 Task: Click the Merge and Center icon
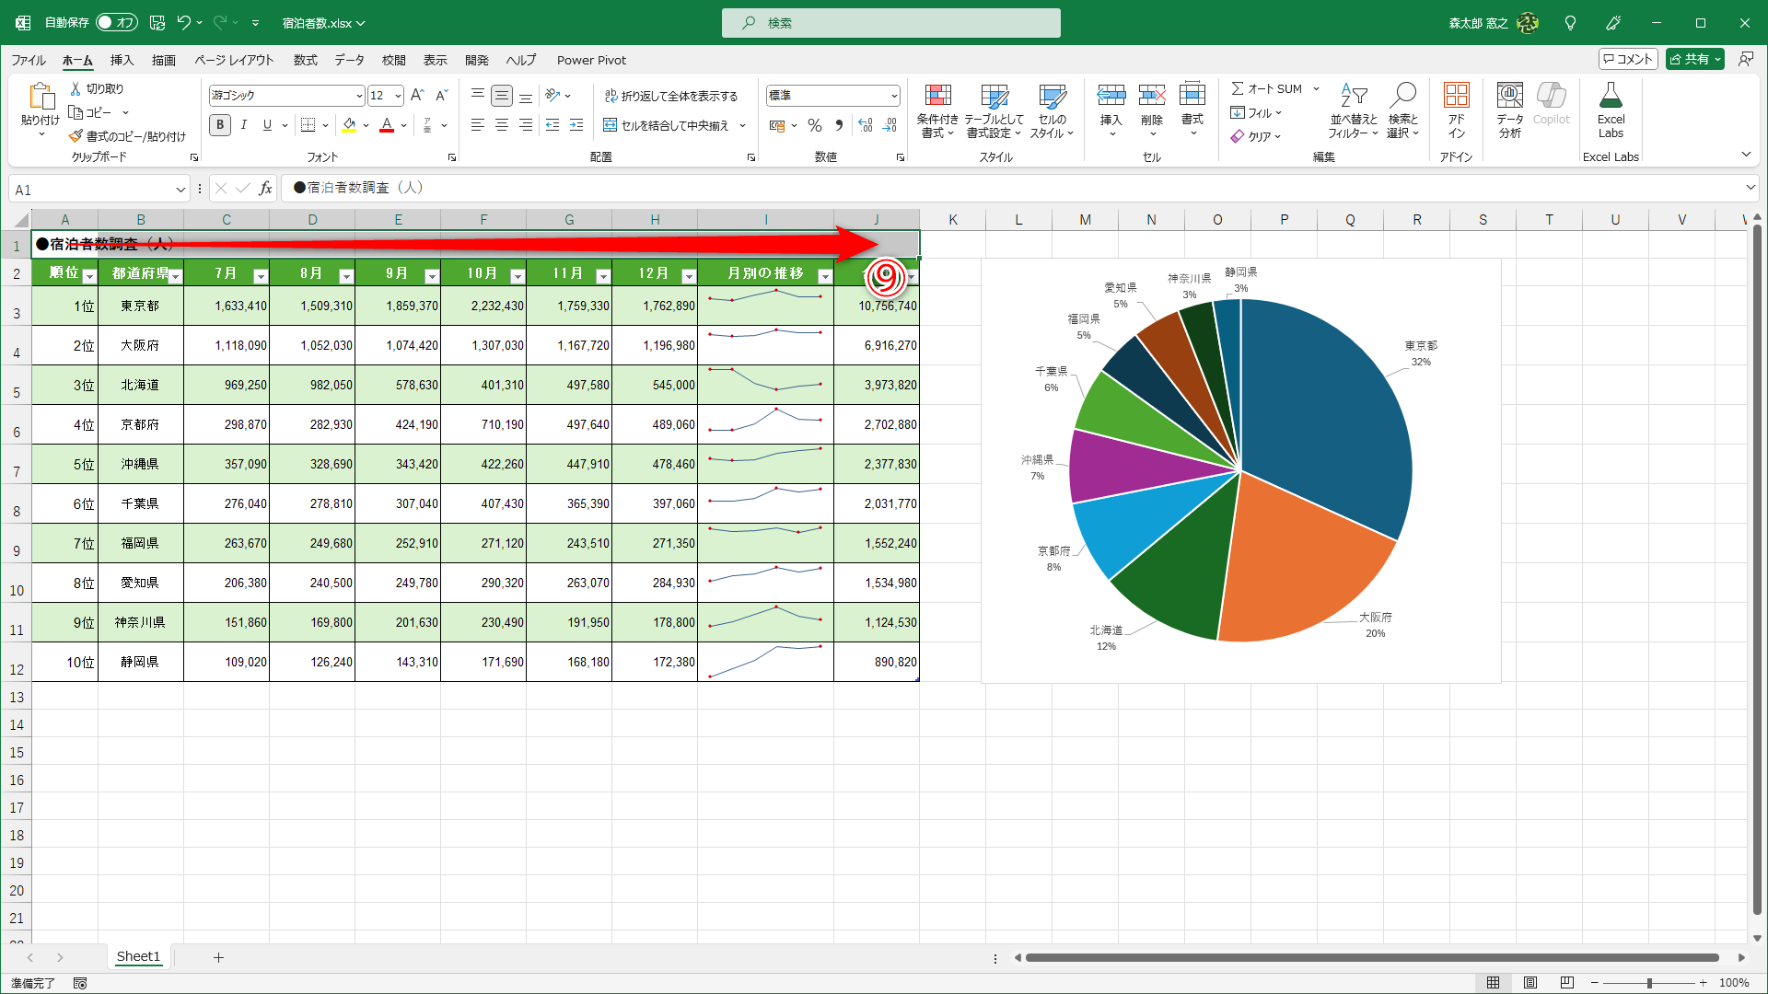(x=611, y=125)
